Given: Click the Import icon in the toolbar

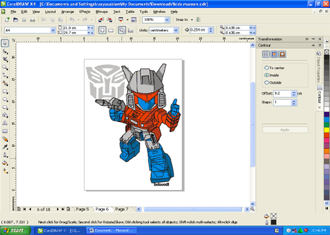Looking at the screenshot, I should pyautogui.click(x=101, y=20).
